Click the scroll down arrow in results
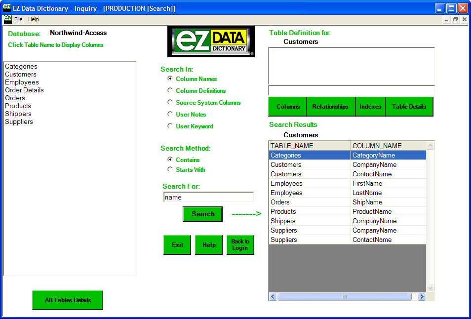This screenshot has width=471, height=319. click(x=430, y=288)
